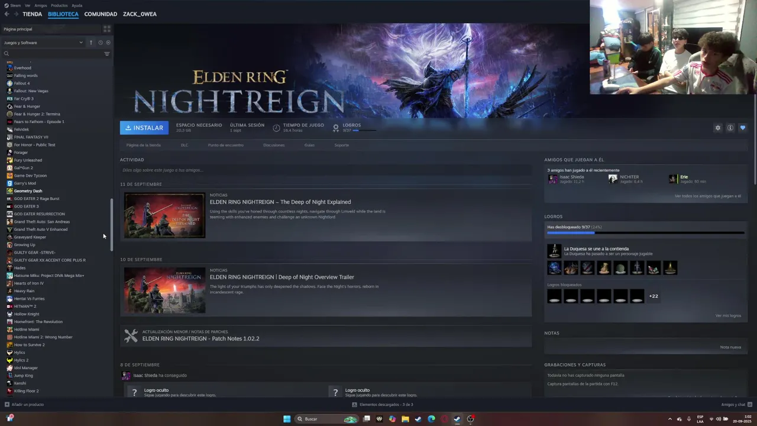Click the achievements progress bar at 9/37
The height and width of the screenshot is (426, 757).
[x=645, y=233]
